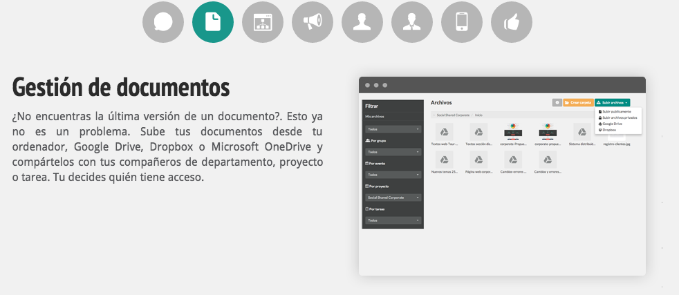Click the thumbs-up circle icon
This screenshot has width=679, height=295.
pyautogui.click(x=512, y=22)
